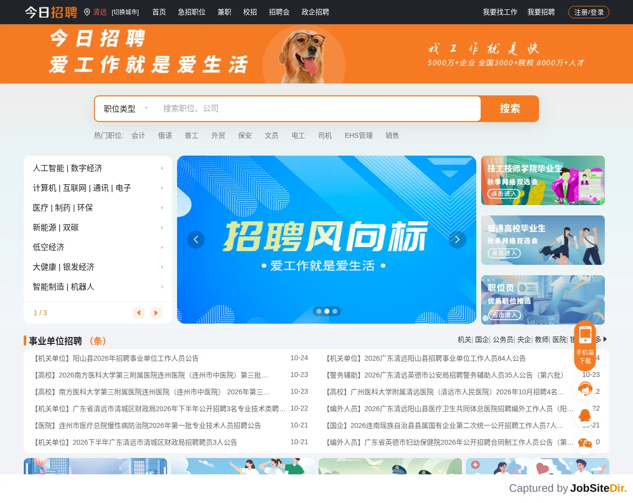This screenshot has width=633, height=503.
Task: Select hot job keyword 普工
Action: (x=192, y=135)
